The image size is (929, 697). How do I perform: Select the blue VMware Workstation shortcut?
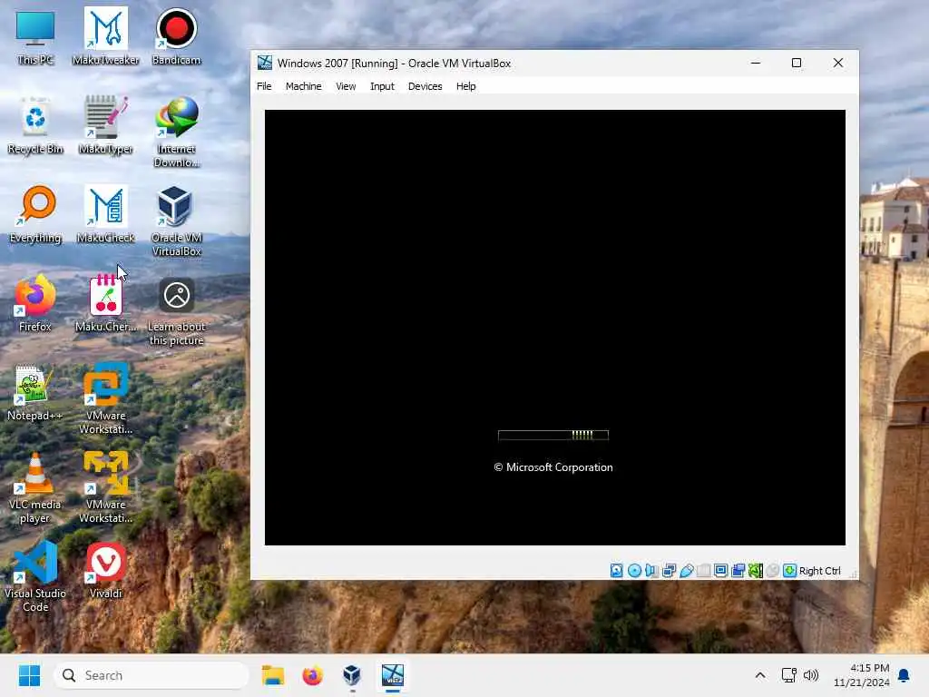[x=105, y=399]
